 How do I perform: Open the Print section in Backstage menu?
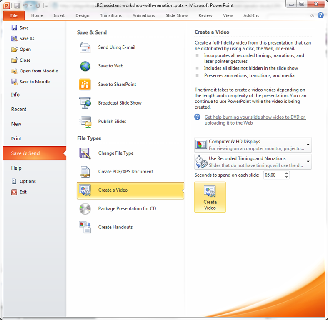tap(16, 139)
